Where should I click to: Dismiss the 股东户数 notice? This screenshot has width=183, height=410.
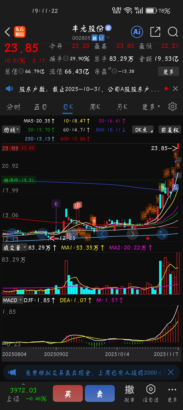[175, 89]
